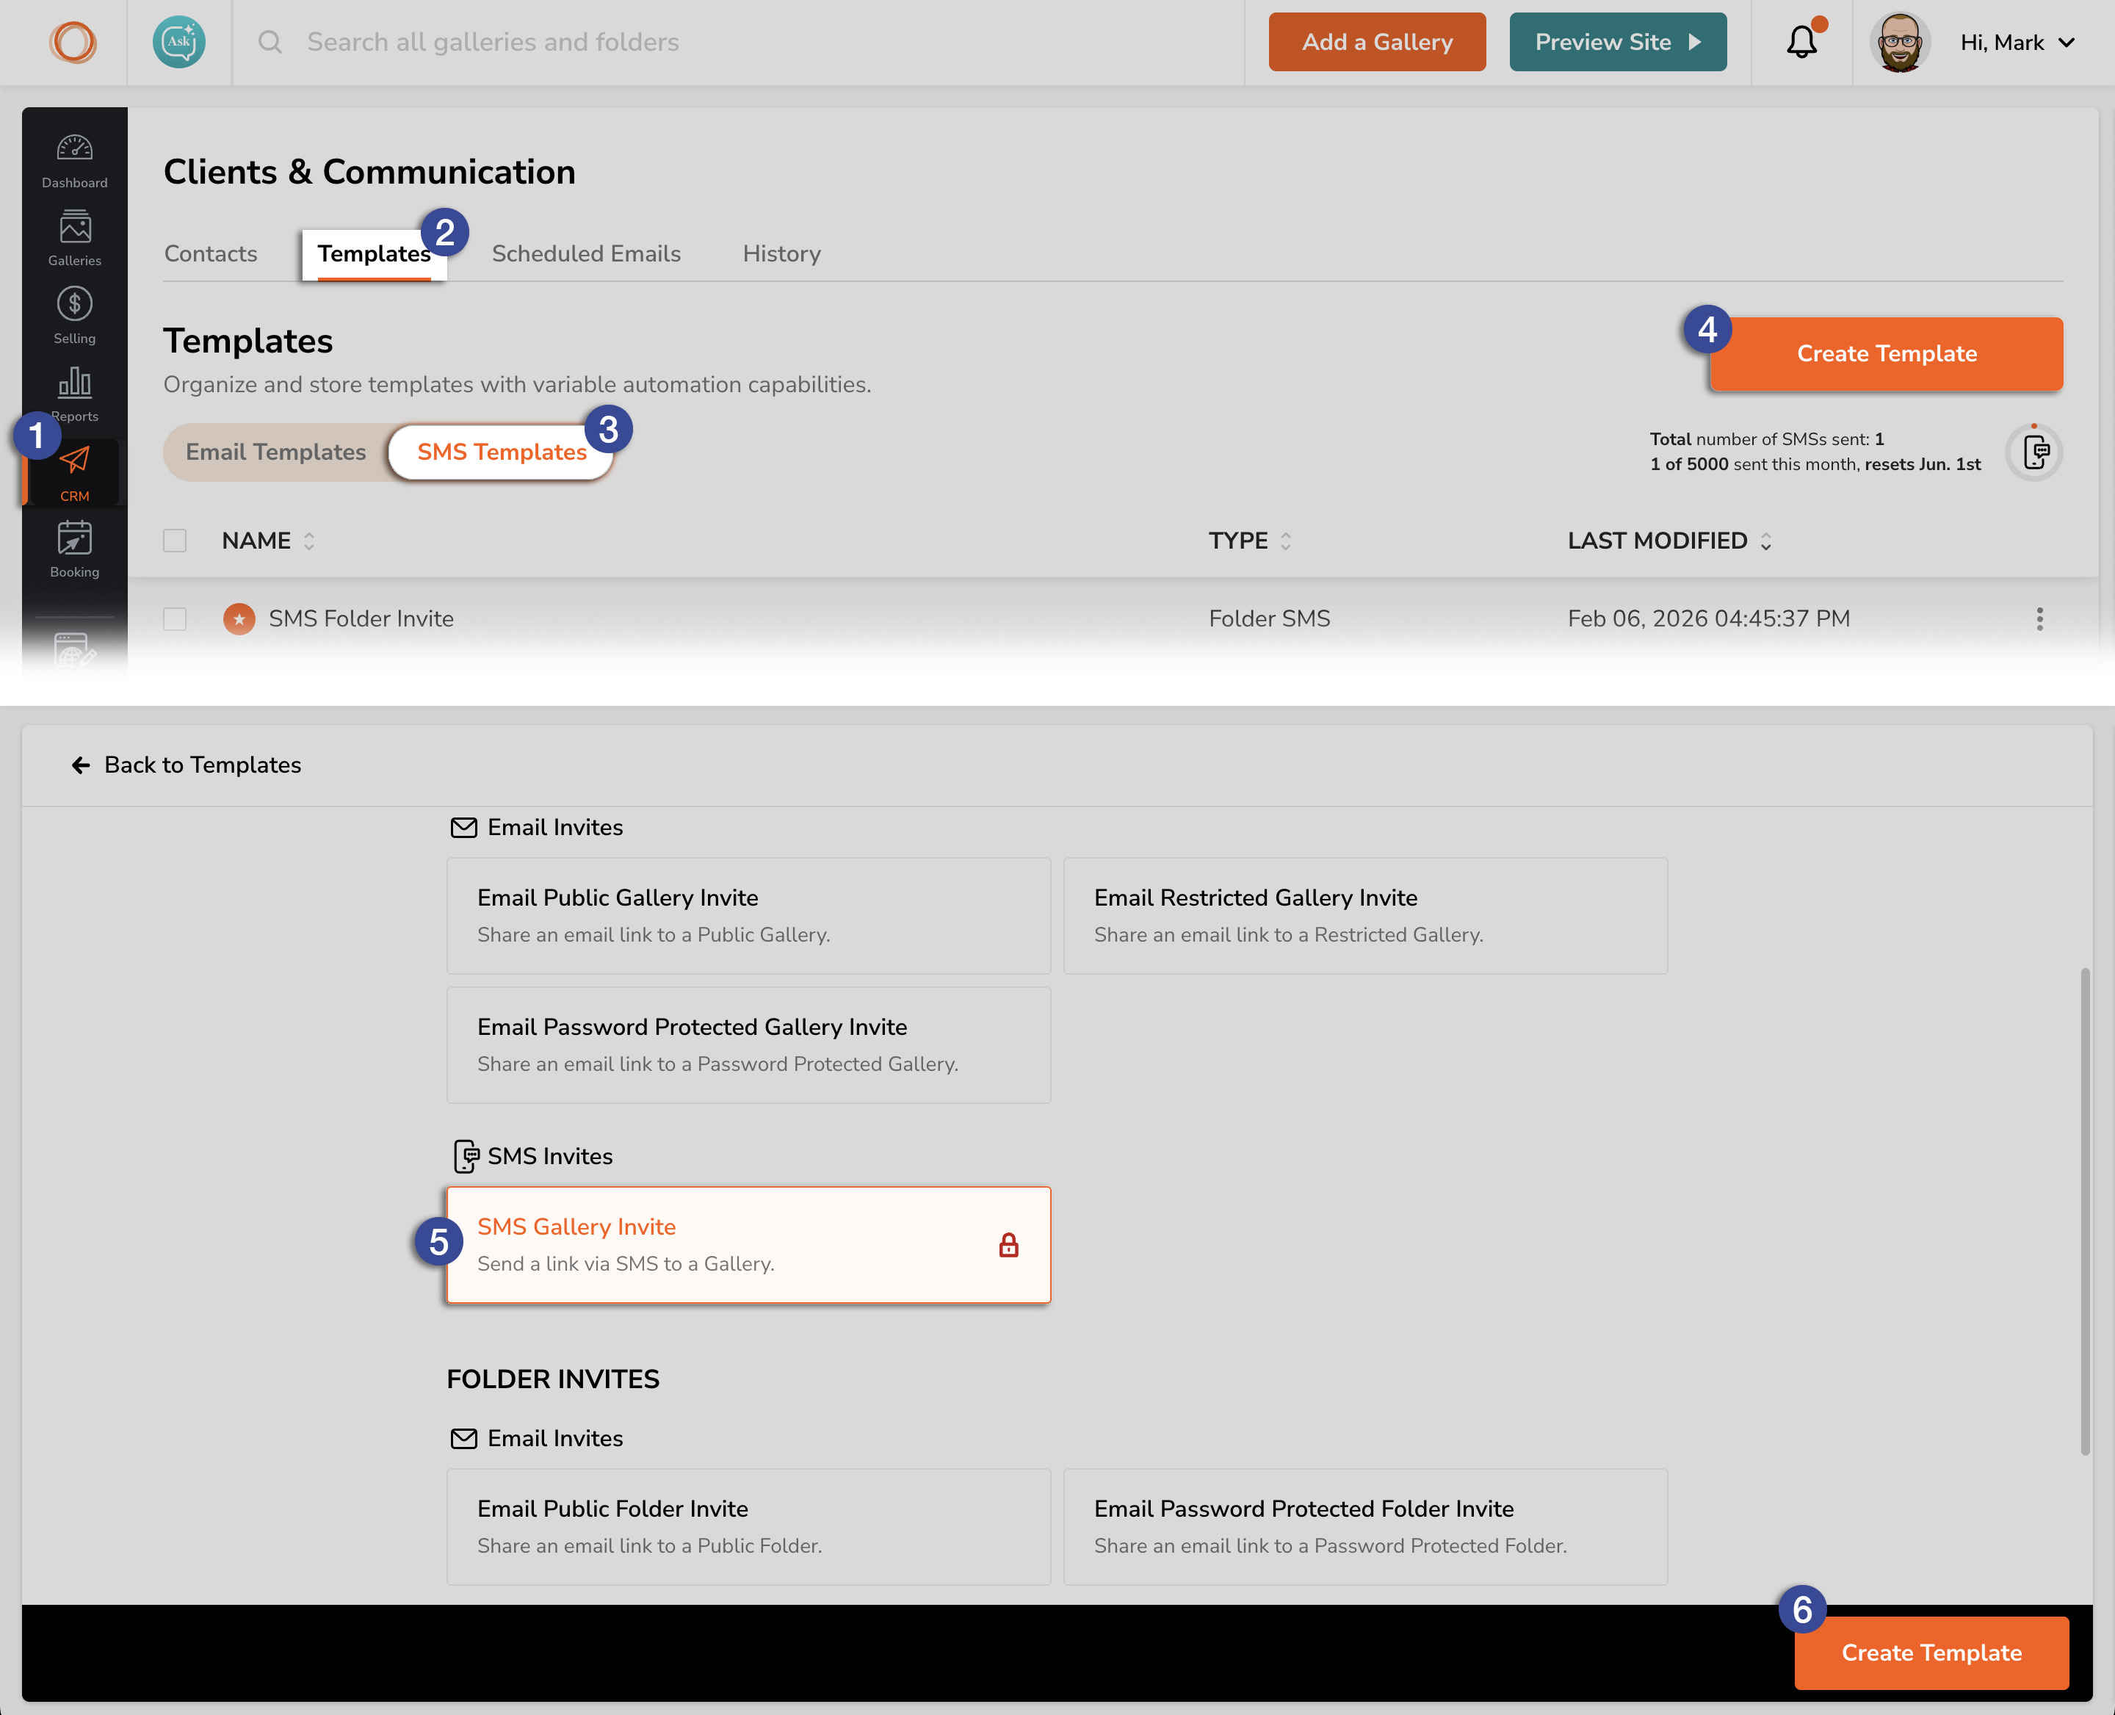Click the search magnifier icon

click(x=270, y=43)
